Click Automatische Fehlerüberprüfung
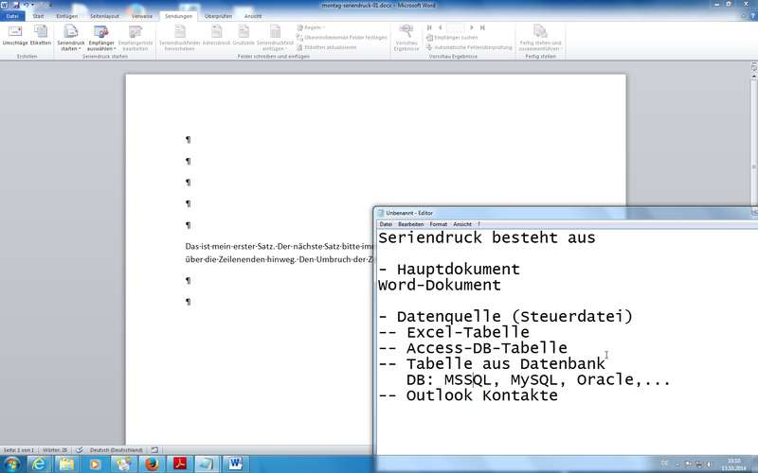The image size is (758, 473). coord(469,47)
